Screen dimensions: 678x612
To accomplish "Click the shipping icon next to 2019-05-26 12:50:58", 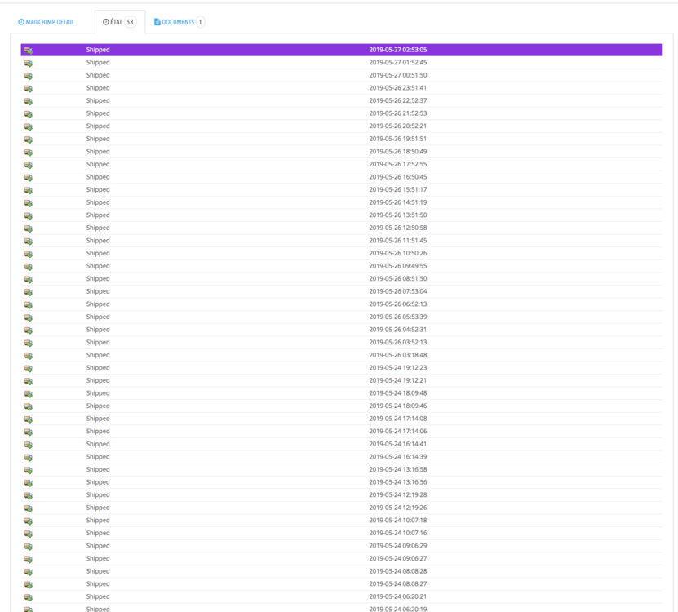I will pyautogui.click(x=29, y=228).
